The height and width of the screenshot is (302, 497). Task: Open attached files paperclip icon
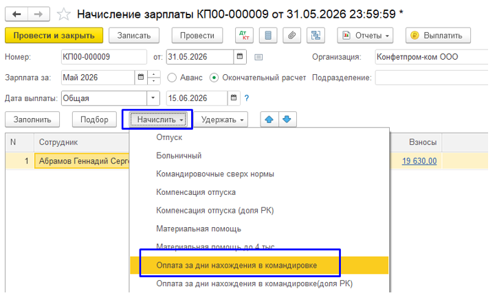click(292, 36)
